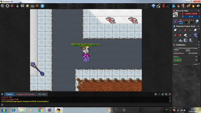Click the red health bar 14630/14630
The height and width of the screenshot is (113, 201).
191,14
